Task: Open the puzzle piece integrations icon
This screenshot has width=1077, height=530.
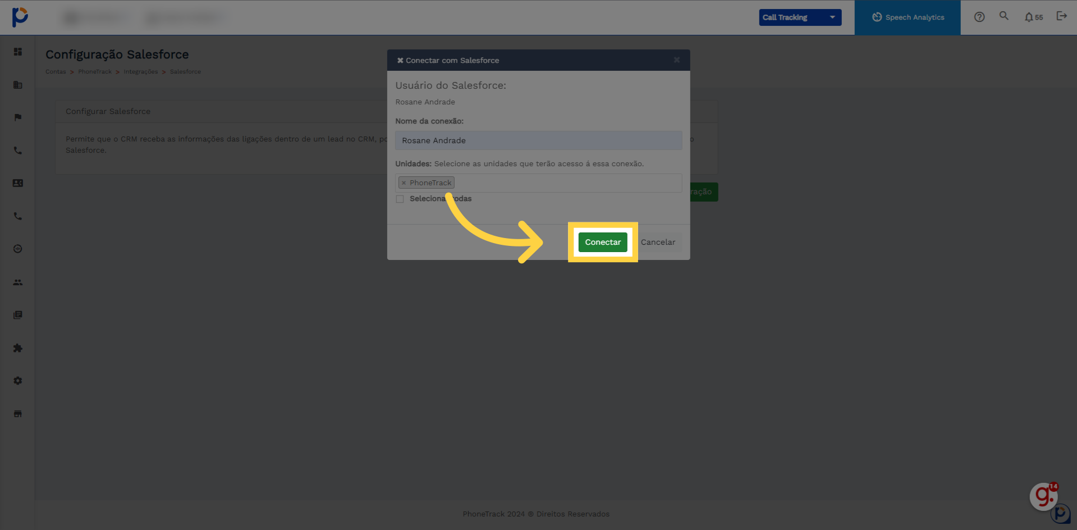Action: [x=18, y=348]
